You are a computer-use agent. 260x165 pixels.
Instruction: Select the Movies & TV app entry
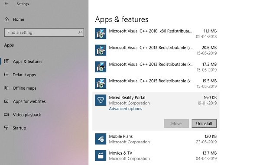click(x=156, y=156)
